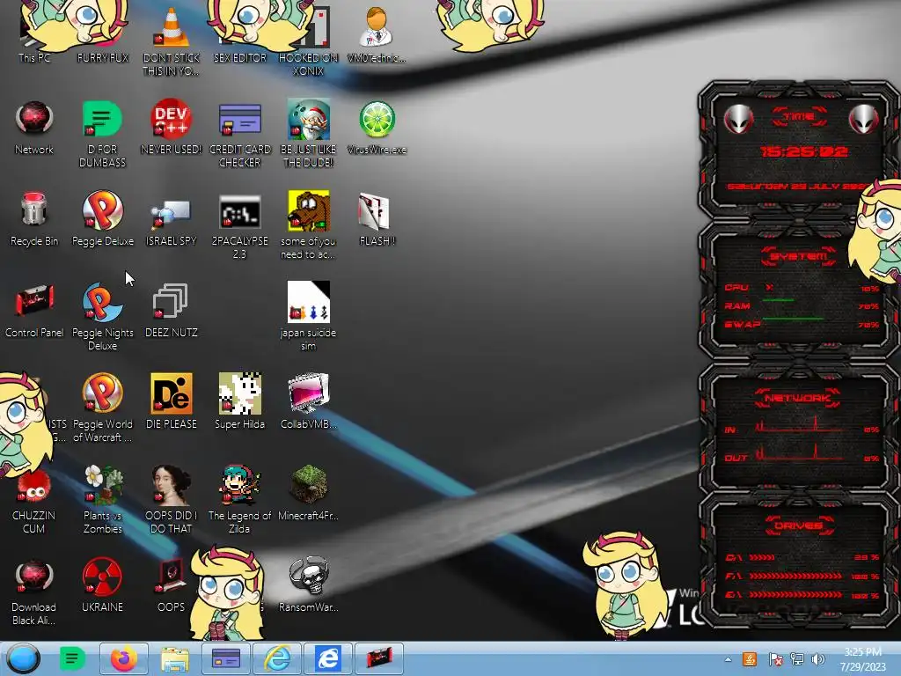Image resolution: width=901 pixels, height=676 pixels.
Task: Launch gold Internet Explorer taskbar icon
Action: click(x=277, y=658)
